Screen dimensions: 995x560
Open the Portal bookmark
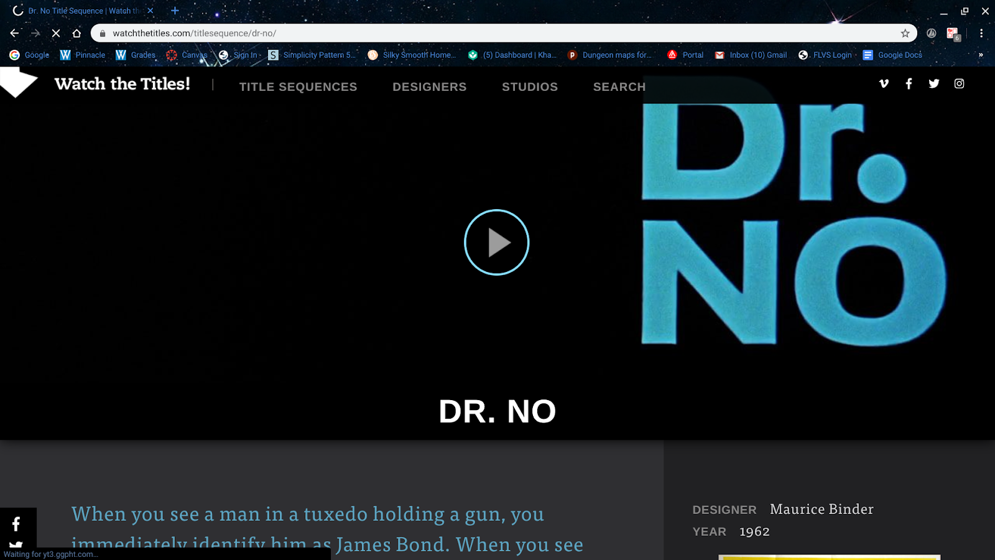point(685,55)
